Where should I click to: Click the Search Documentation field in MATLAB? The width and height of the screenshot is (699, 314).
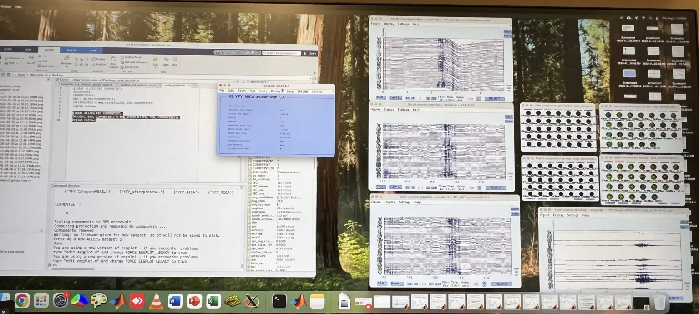click(281, 53)
